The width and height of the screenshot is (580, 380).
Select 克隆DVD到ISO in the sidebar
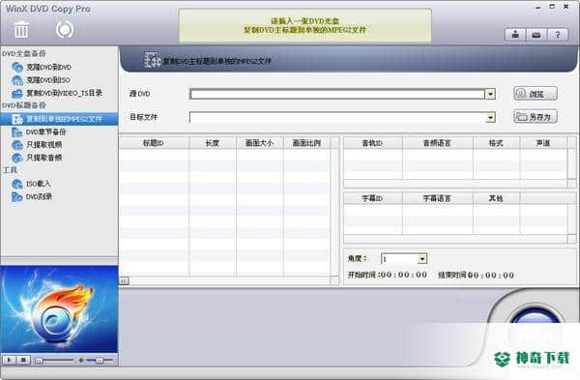(47, 80)
